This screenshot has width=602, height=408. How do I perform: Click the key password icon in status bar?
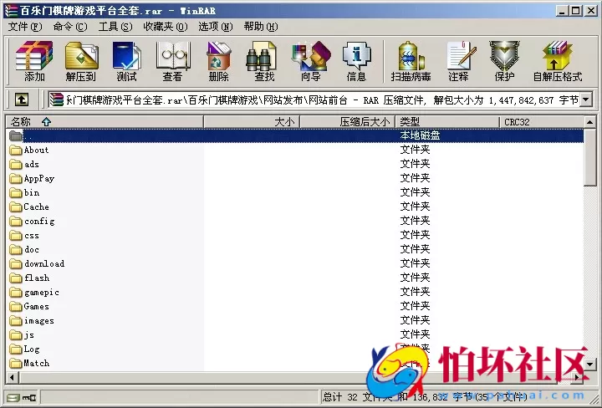(29, 397)
